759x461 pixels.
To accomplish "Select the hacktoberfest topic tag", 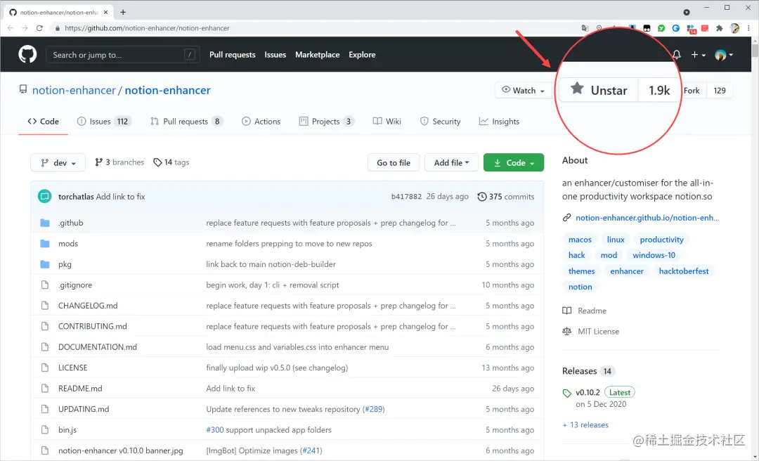I will tap(684, 271).
